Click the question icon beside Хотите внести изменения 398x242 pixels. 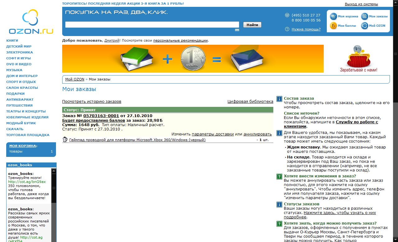click(x=279, y=176)
